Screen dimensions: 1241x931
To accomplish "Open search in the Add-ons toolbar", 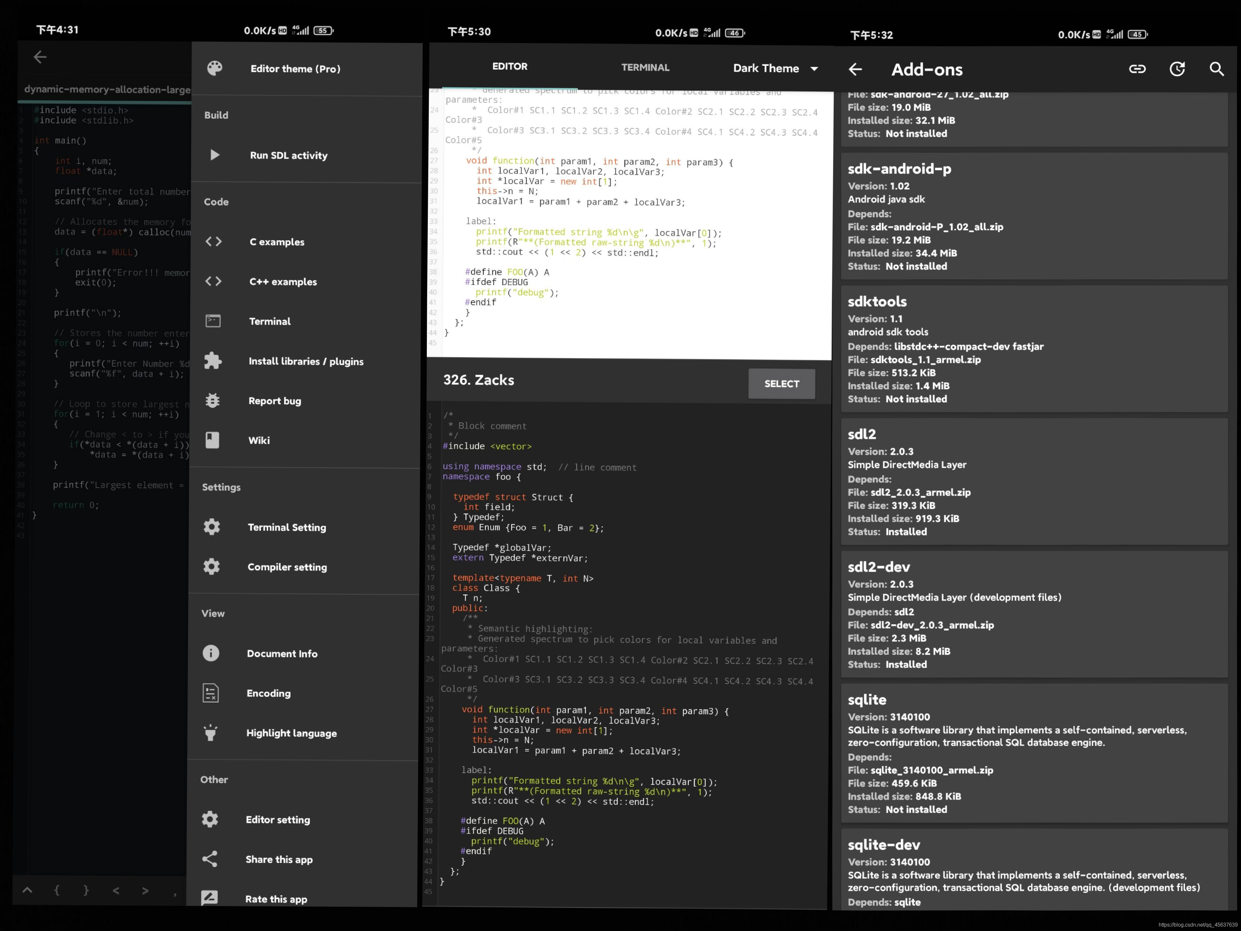I will (x=1216, y=69).
